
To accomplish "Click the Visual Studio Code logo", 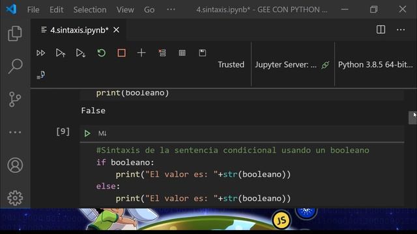I will click(12, 10).
